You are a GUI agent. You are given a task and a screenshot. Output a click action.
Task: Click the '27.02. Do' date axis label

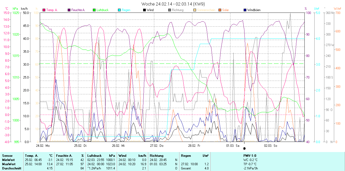coord(157,145)
